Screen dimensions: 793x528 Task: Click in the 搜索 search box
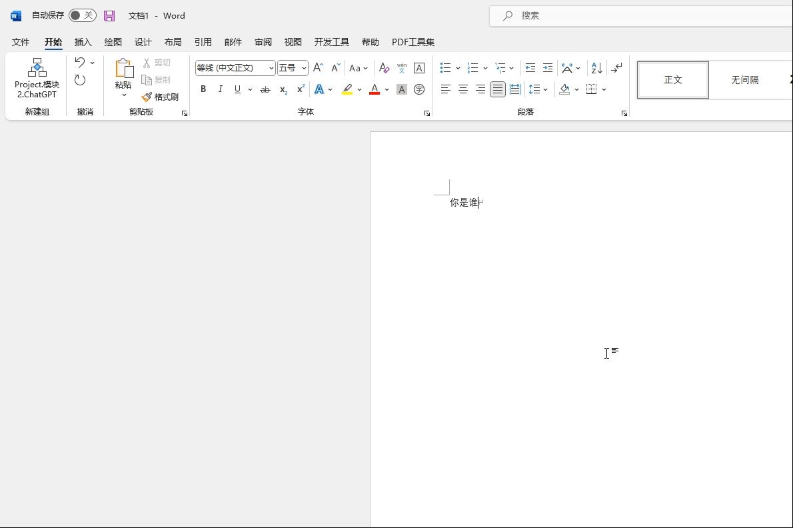pyautogui.click(x=640, y=15)
